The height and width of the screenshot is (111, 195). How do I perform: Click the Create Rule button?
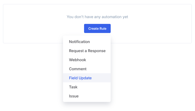click(97, 28)
